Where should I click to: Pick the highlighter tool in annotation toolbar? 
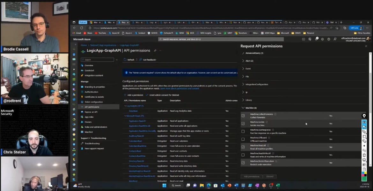coord(364,132)
